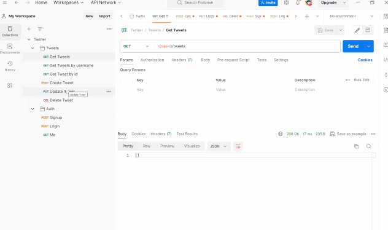The height and width of the screenshot is (230, 388).
Task: Open the configure workspace sidebar icon
Action: pos(10,85)
